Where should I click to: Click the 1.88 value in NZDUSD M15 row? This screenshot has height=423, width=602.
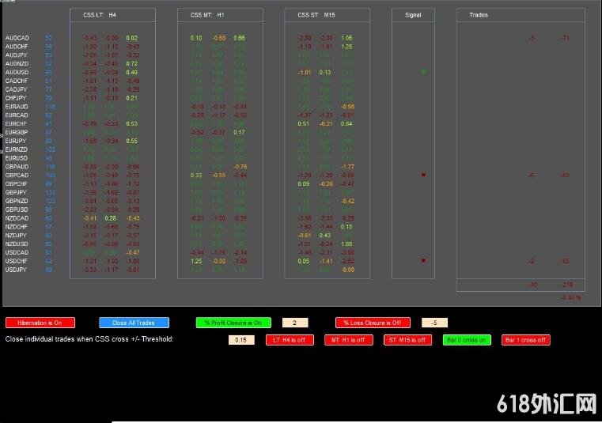click(x=346, y=244)
